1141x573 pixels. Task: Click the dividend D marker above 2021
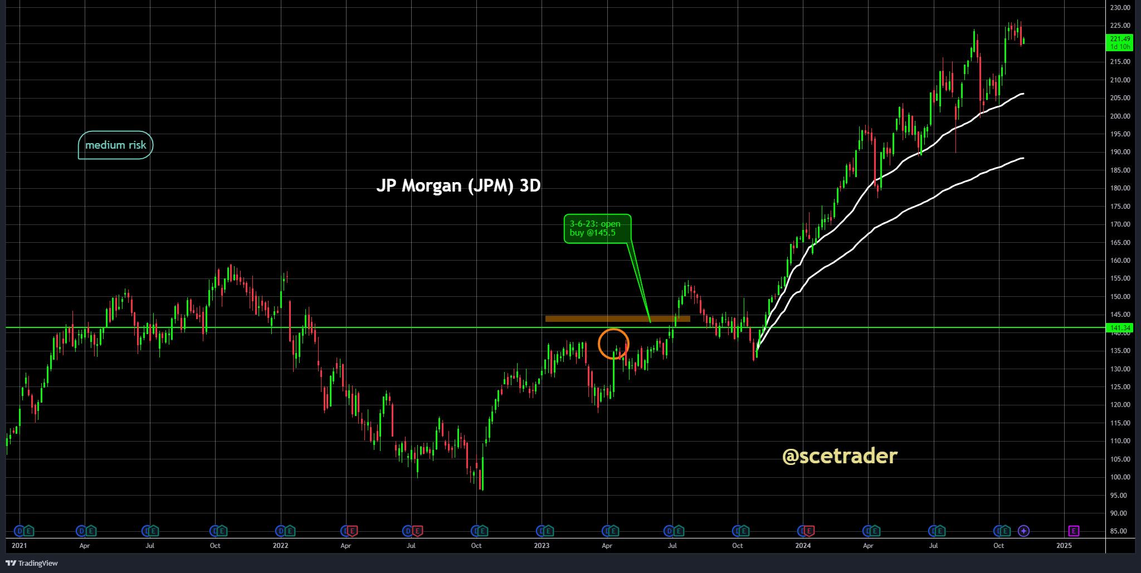pos(19,531)
